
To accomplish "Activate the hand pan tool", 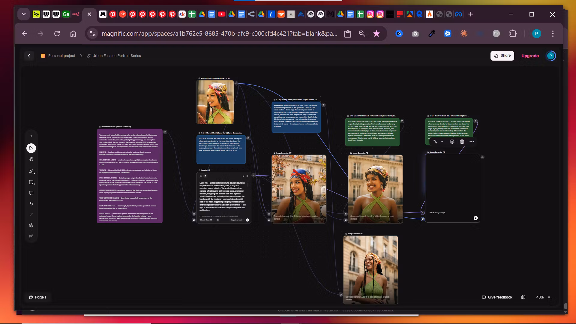I will coord(31,159).
